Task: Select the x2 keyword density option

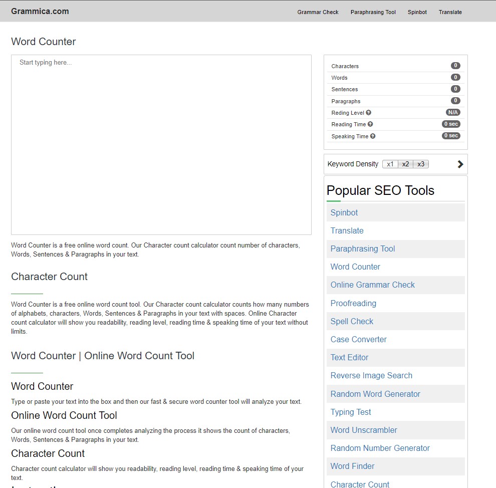Action: click(405, 164)
